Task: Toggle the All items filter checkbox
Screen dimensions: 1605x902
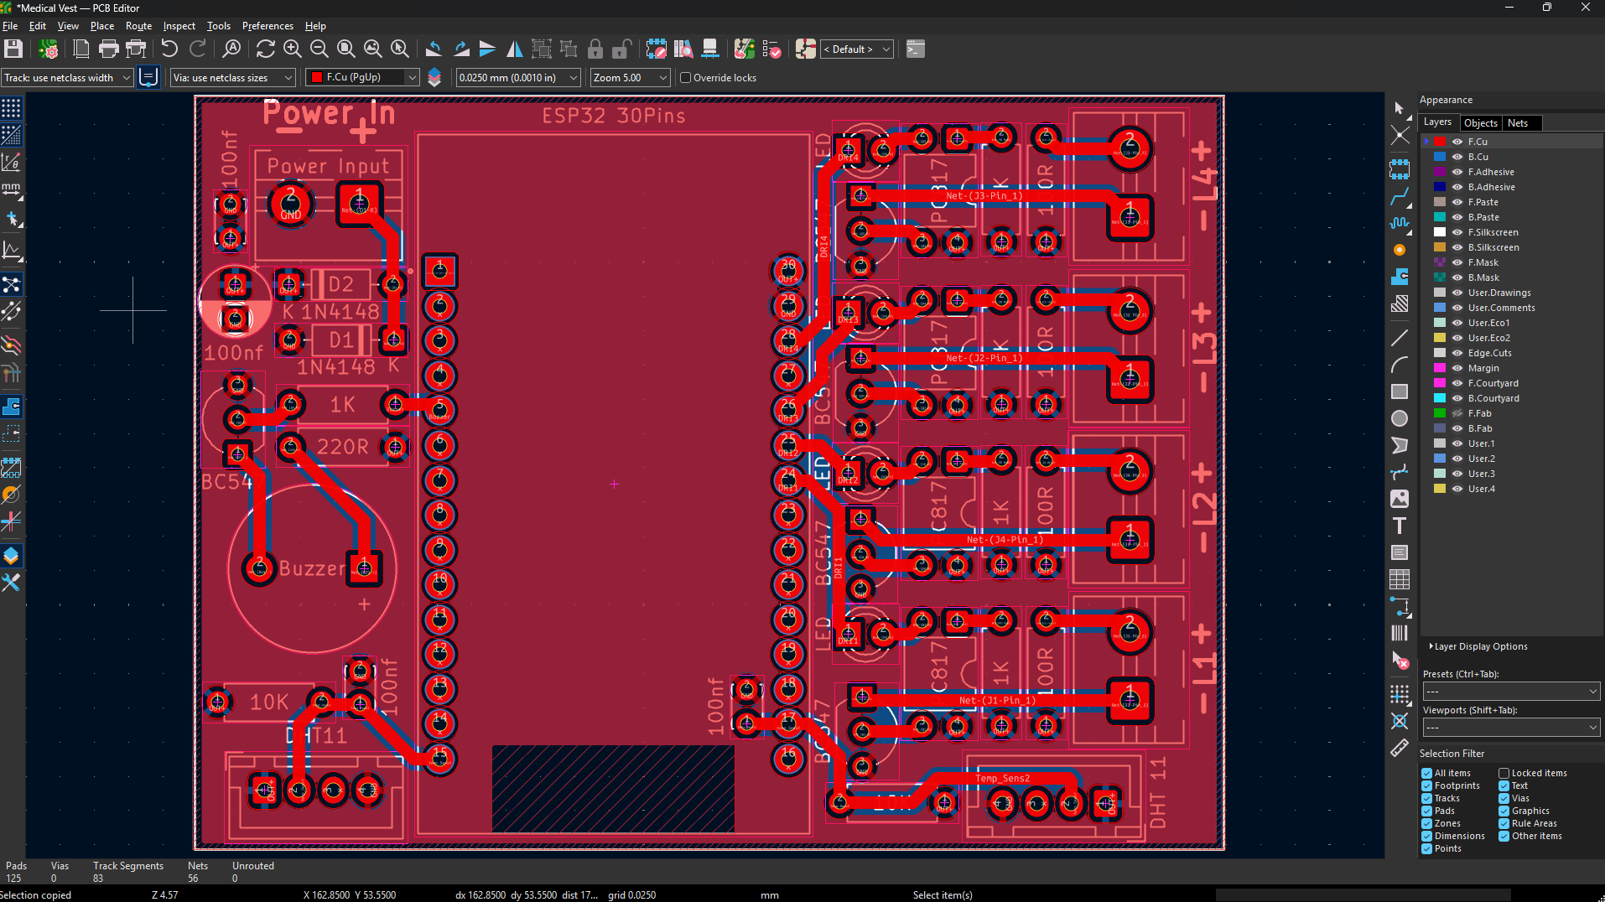Action: tap(1426, 773)
